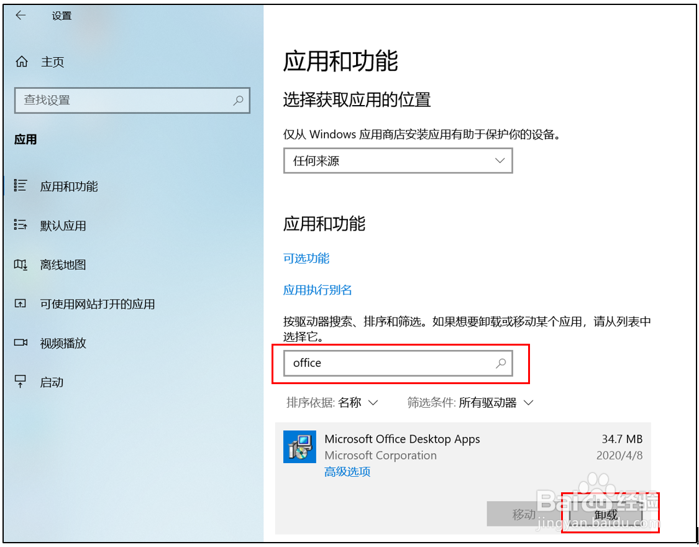This screenshot has height=547, width=699.
Task: Open the 可选功能 link
Action: click(306, 258)
